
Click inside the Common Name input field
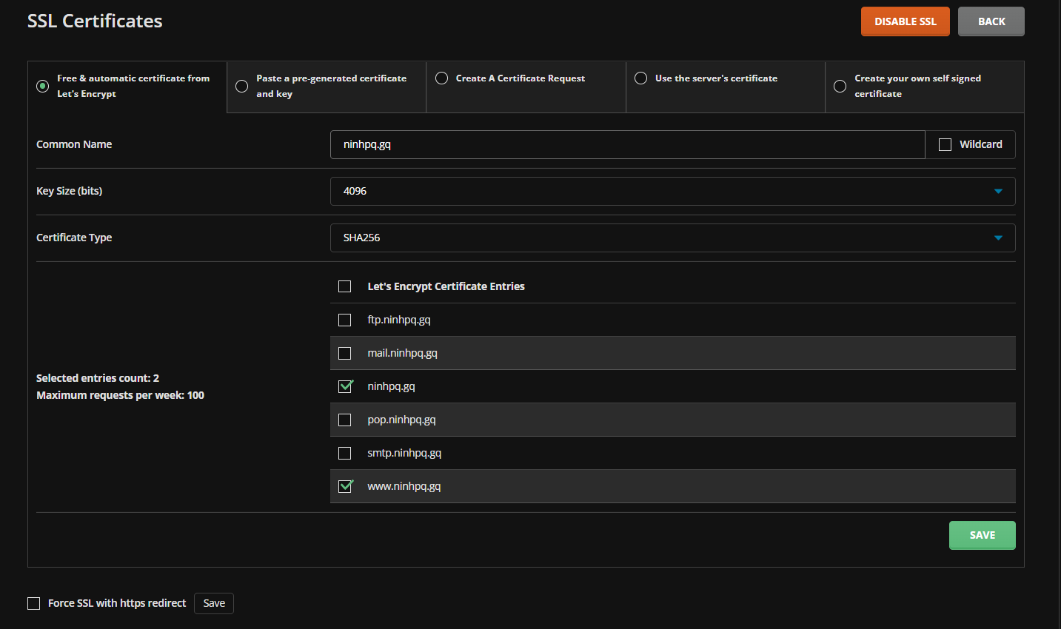(626, 145)
